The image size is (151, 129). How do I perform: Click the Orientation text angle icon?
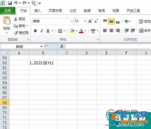point(126,21)
